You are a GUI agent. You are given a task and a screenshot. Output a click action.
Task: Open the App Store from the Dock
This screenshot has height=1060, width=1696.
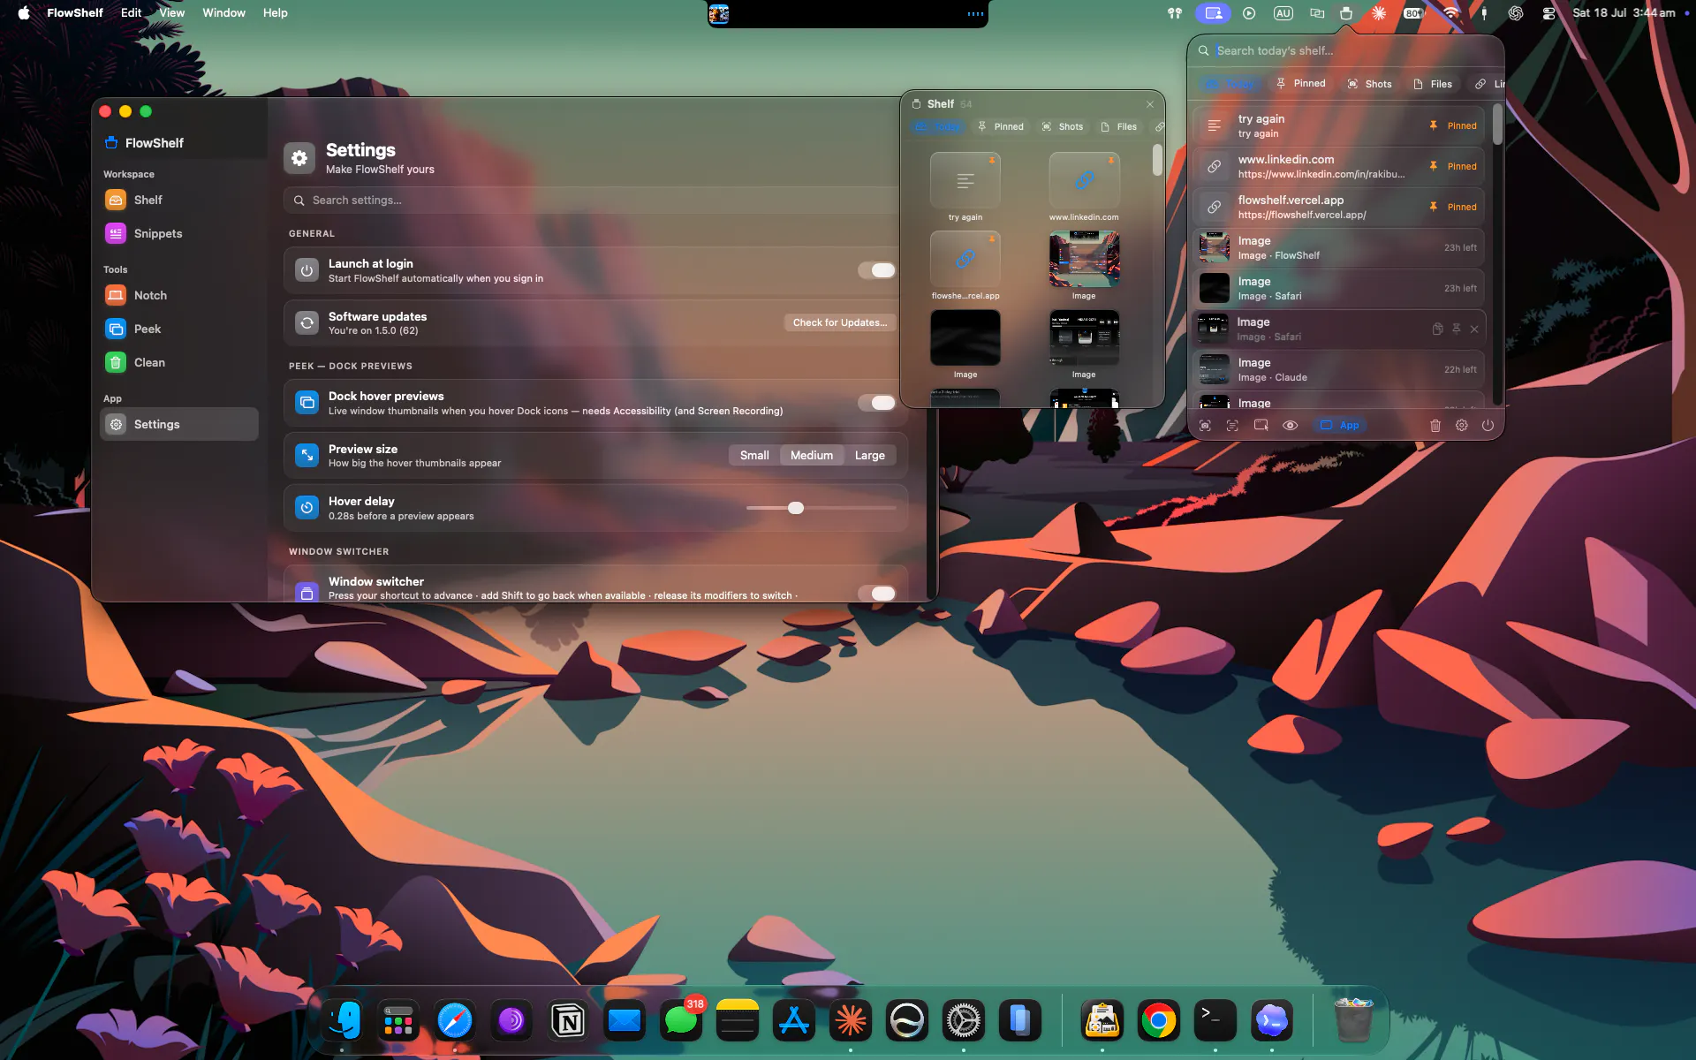click(x=794, y=1021)
